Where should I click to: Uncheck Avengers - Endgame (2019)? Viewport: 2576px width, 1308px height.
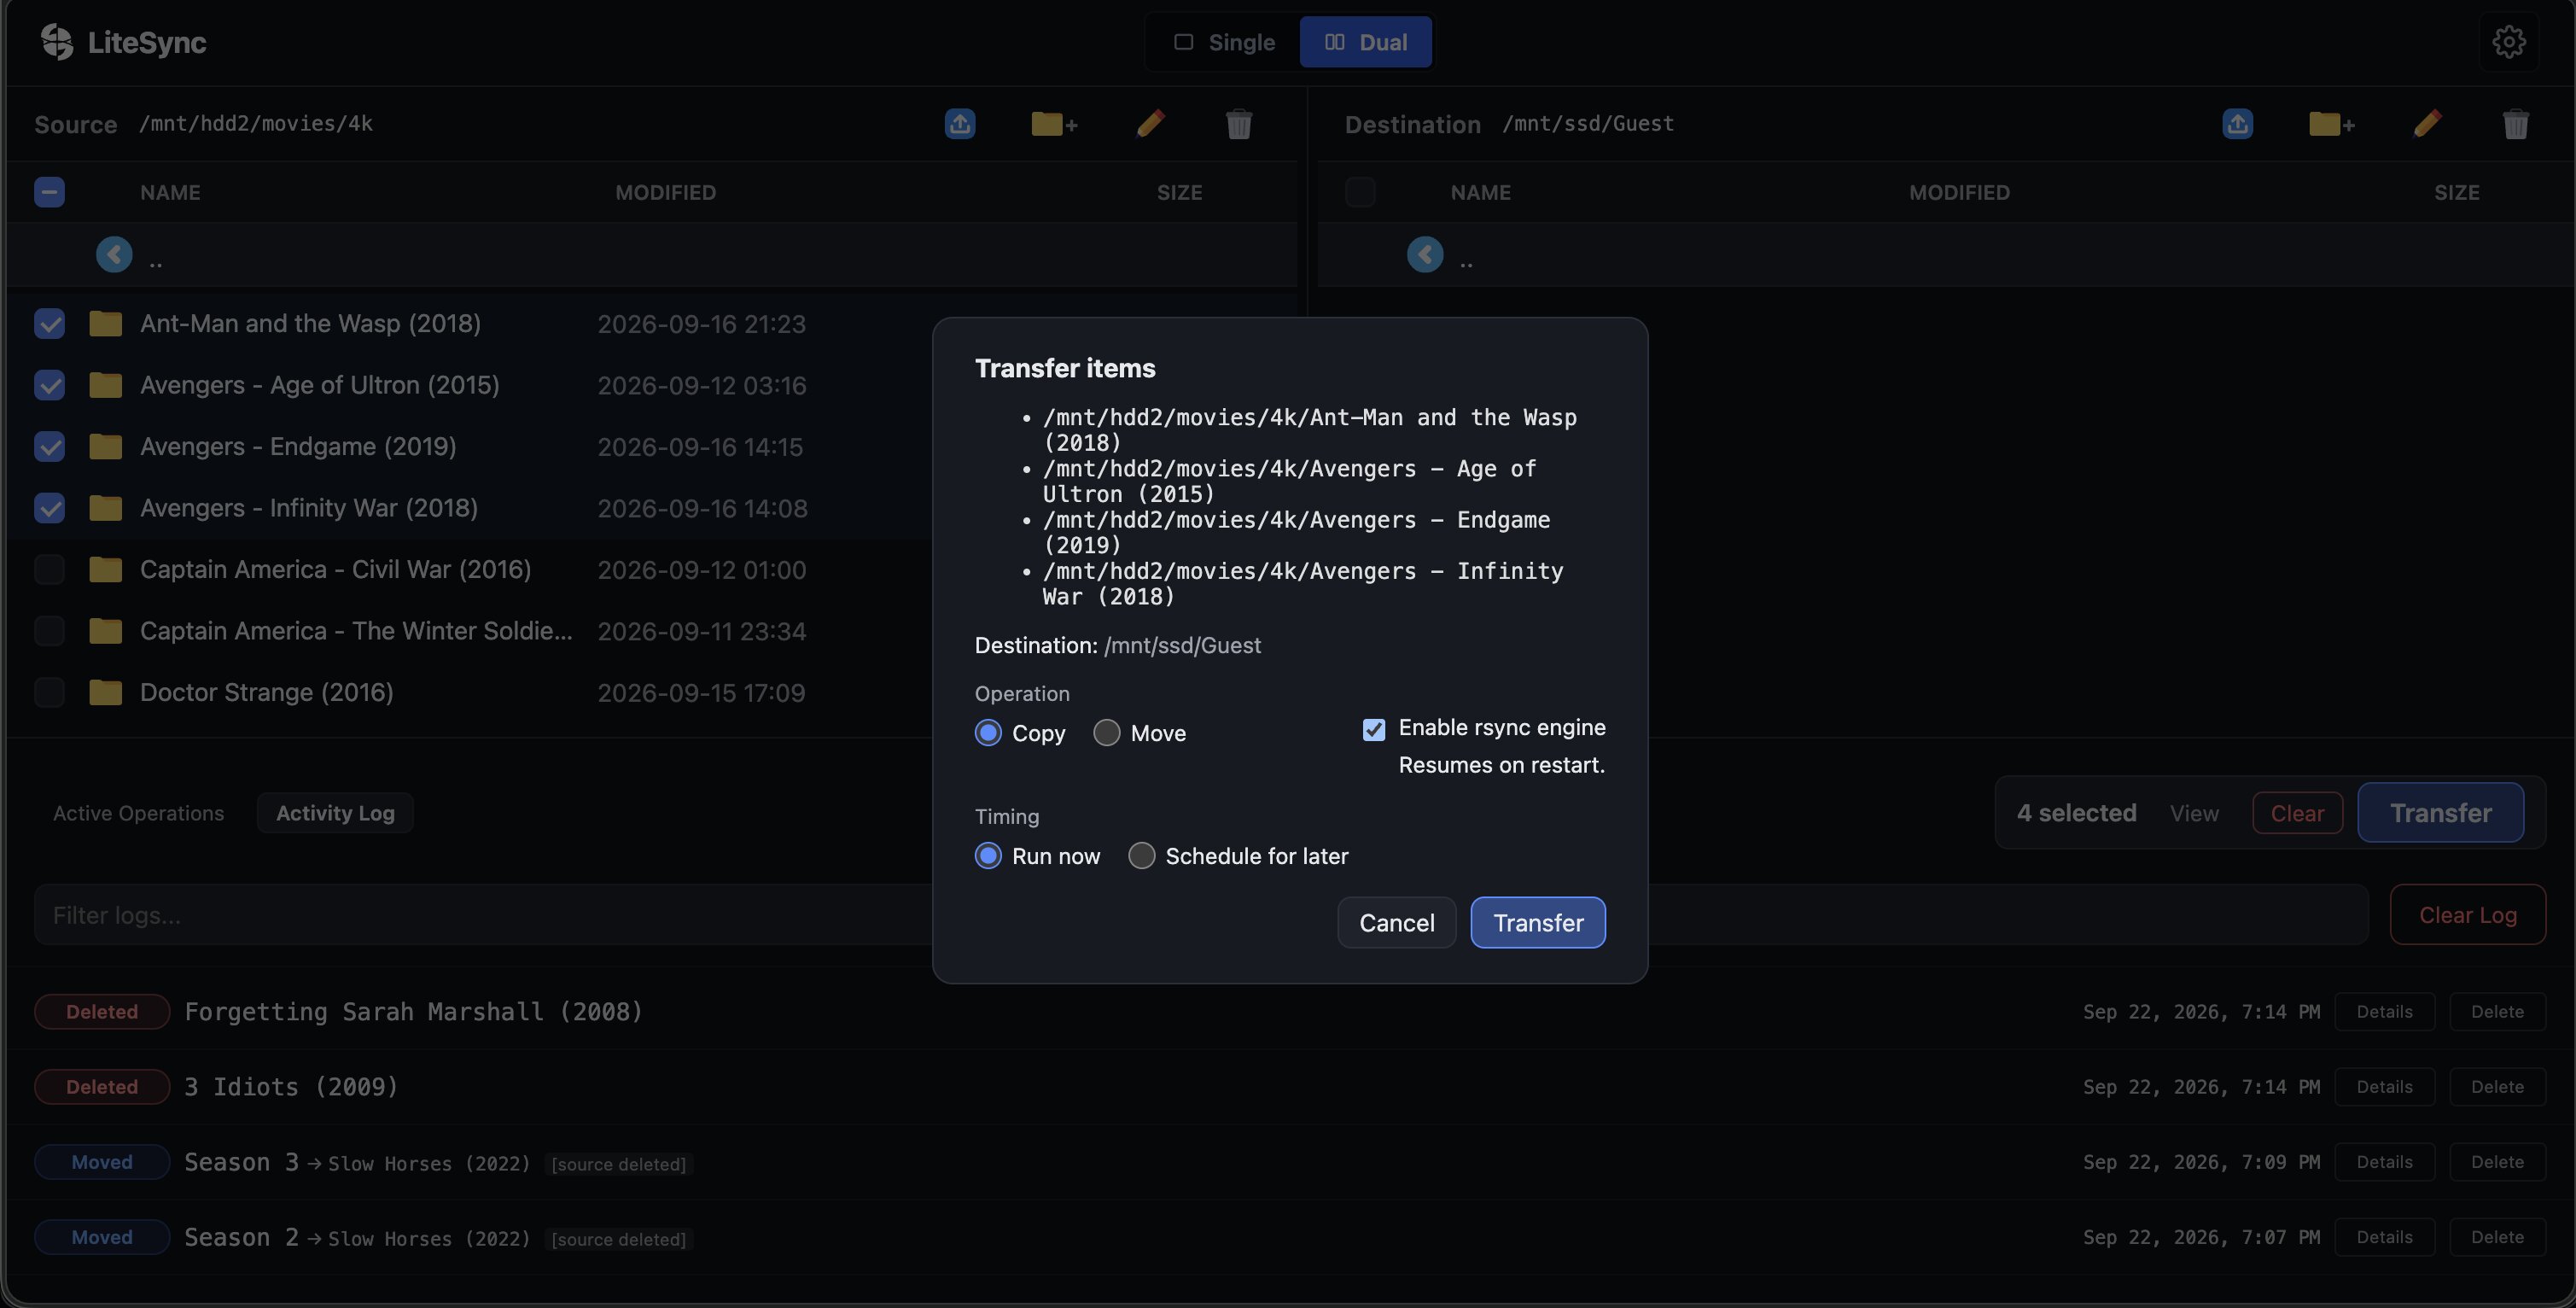(x=49, y=447)
